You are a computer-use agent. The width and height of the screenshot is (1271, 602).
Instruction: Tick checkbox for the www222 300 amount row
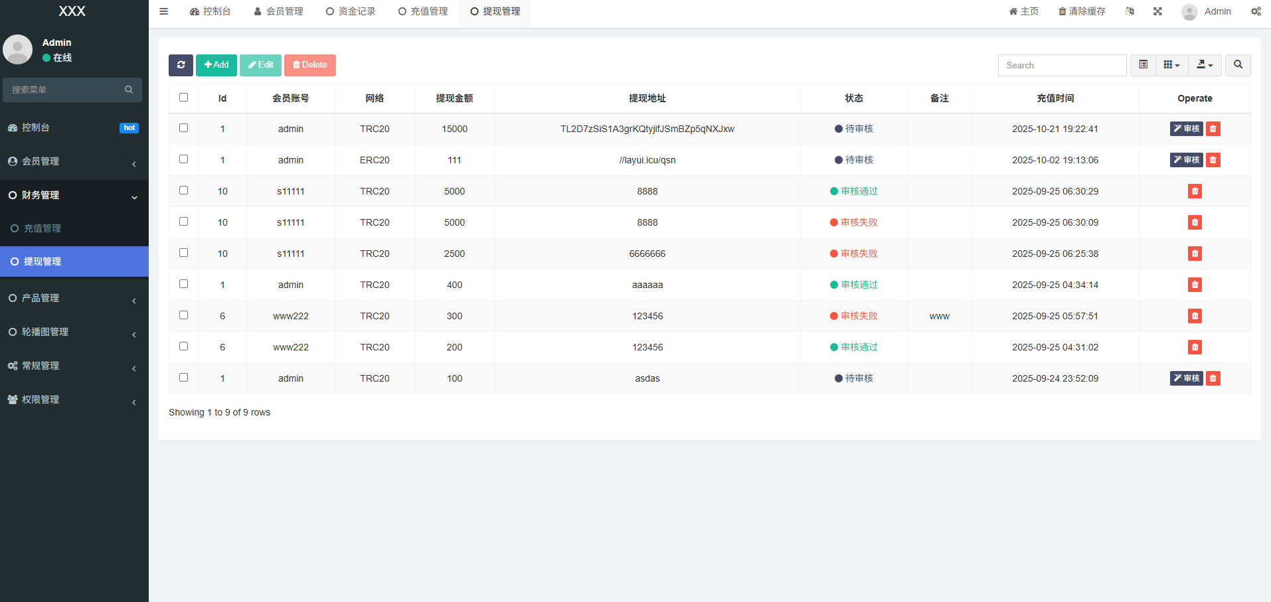[x=184, y=315]
